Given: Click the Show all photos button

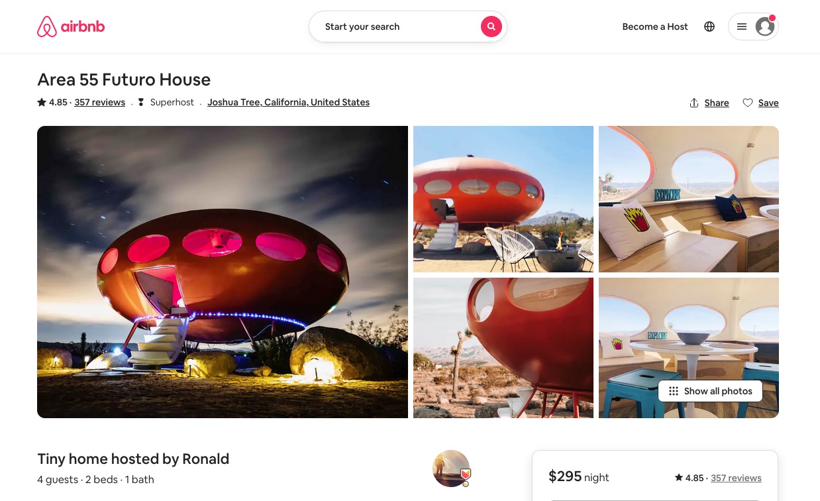Looking at the screenshot, I should point(710,391).
